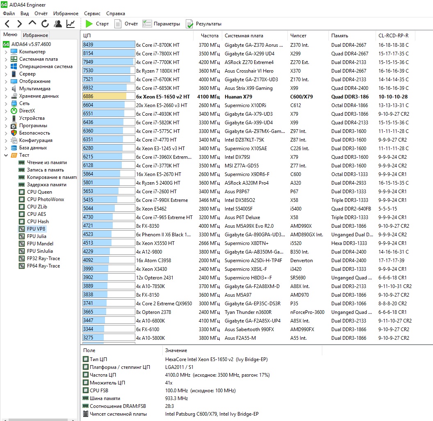
Task: Expand the Компьютер tree node
Action: pyautogui.click(x=6, y=52)
